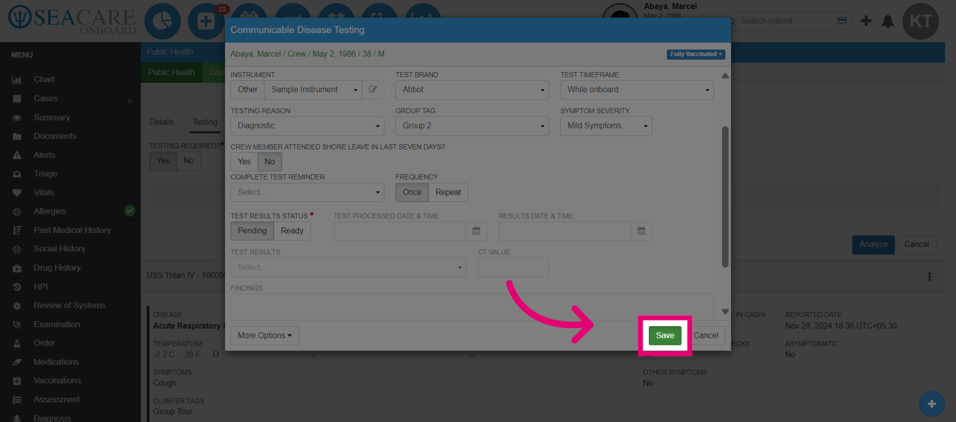The width and height of the screenshot is (956, 422).
Task: Open the Complete Test Reminder dropdown
Action: (x=307, y=192)
